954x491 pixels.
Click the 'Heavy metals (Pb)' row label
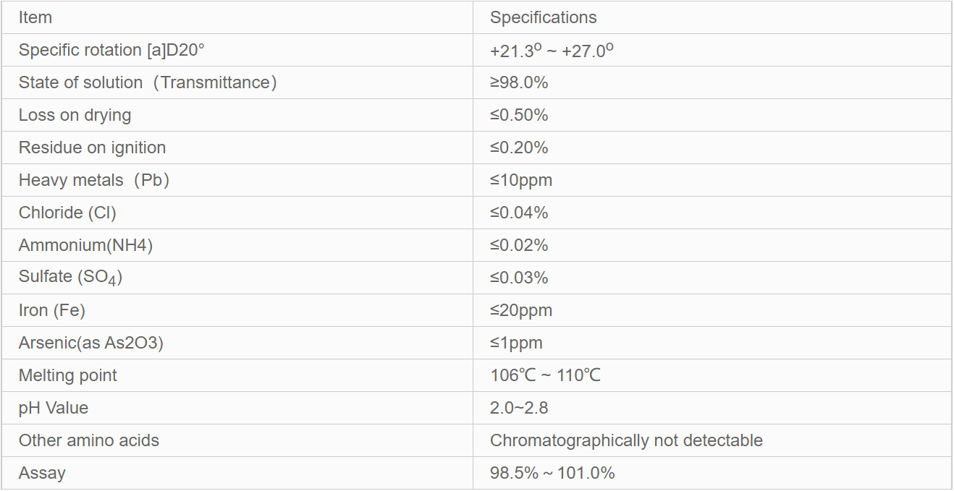(x=94, y=180)
